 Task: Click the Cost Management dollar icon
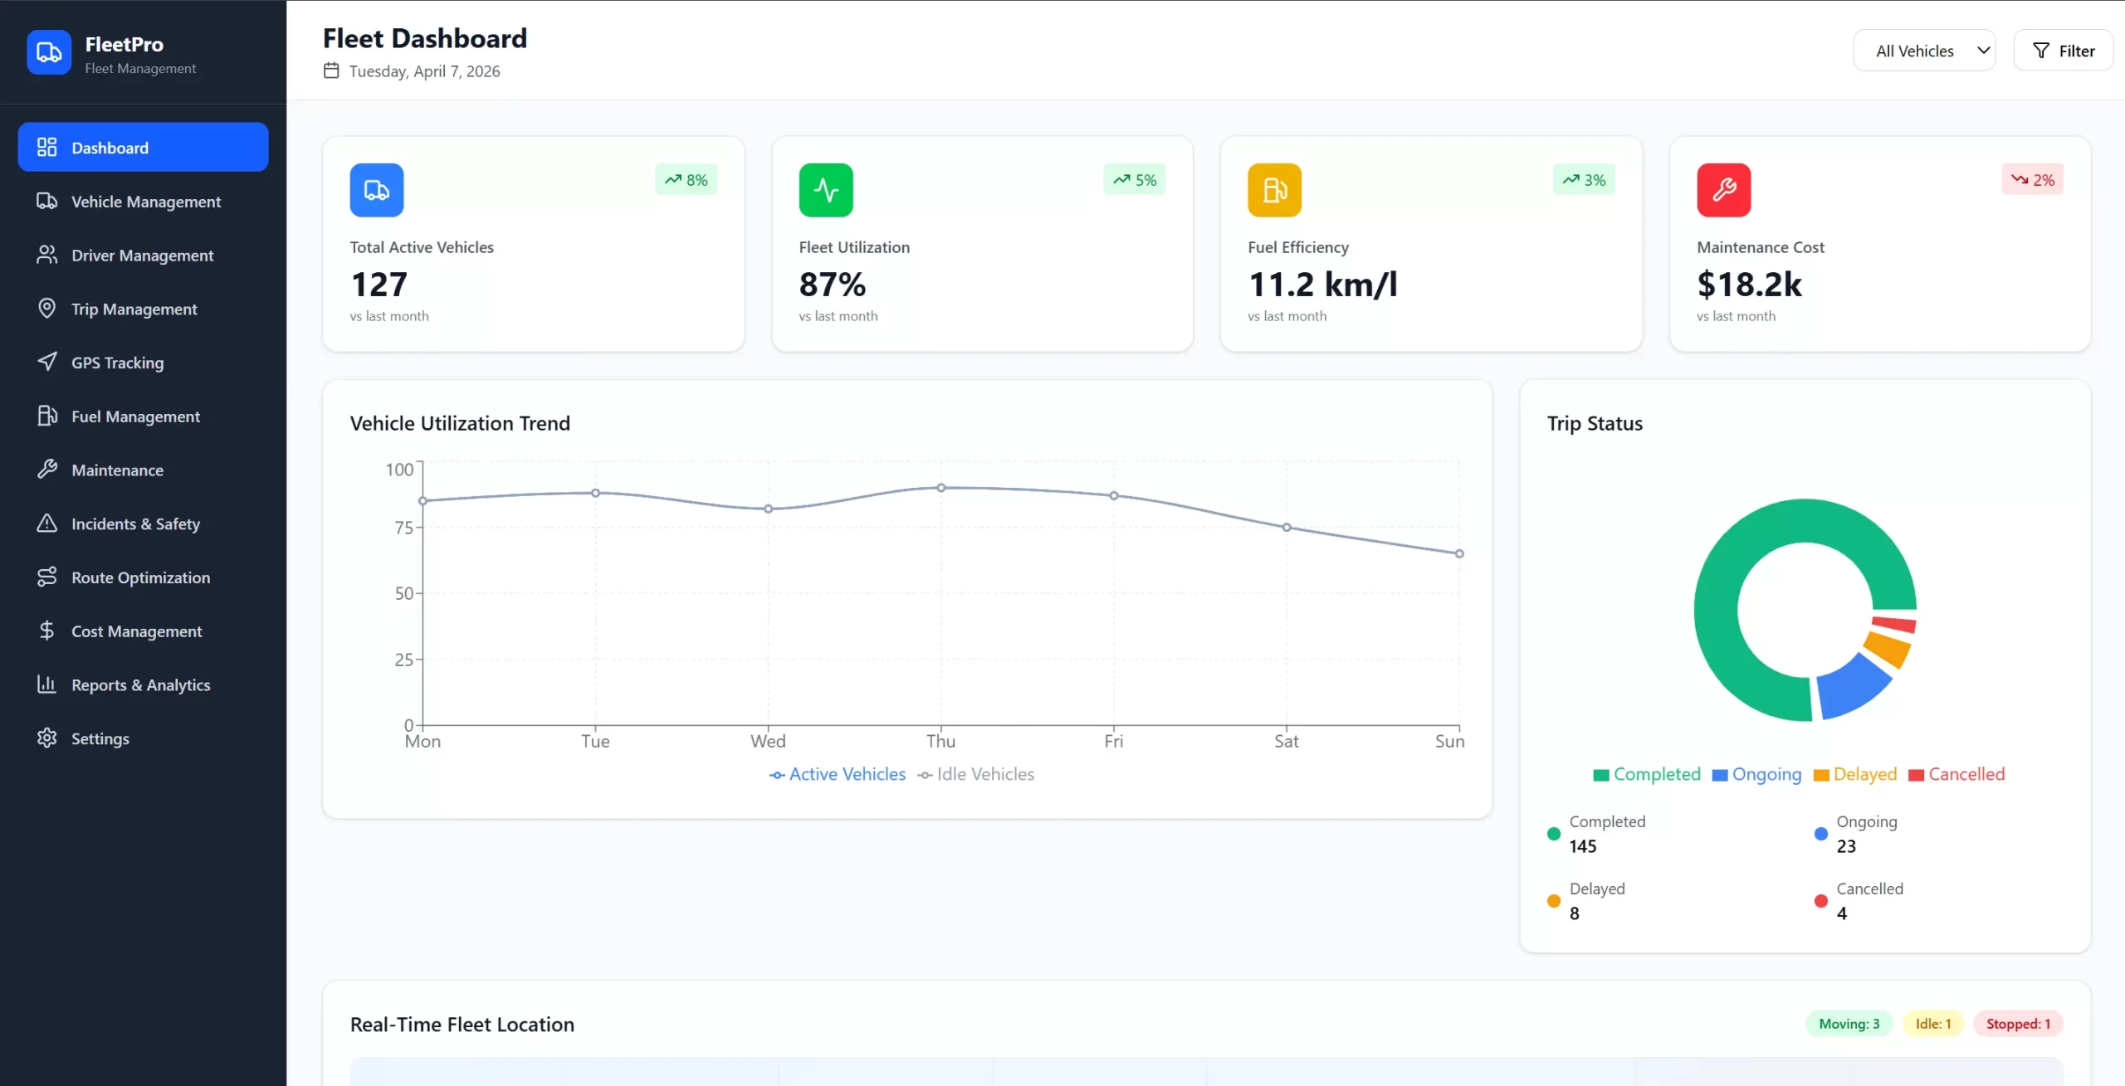point(47,631)
